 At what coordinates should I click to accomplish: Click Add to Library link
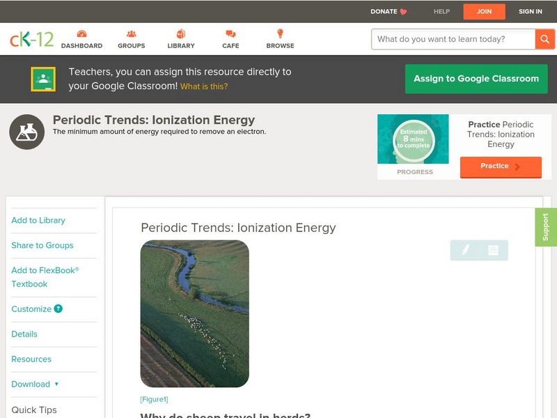(x=38, y=220)
